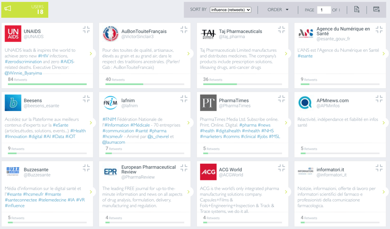Image resolution: width=390 pixels, height=229 pixels.
Task: Click the EPR logo avatar
Action: pos(111,172)
